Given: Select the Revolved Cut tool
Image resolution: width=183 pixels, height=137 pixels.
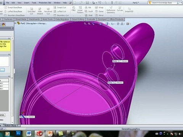Looking at the screenshot, I should 48,11.
